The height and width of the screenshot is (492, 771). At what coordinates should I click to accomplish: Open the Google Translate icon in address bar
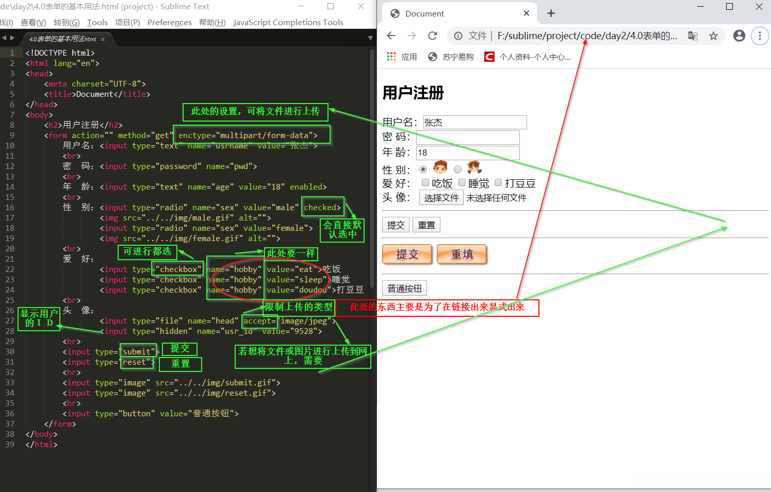pyautogui.click(x=692, y=36)
